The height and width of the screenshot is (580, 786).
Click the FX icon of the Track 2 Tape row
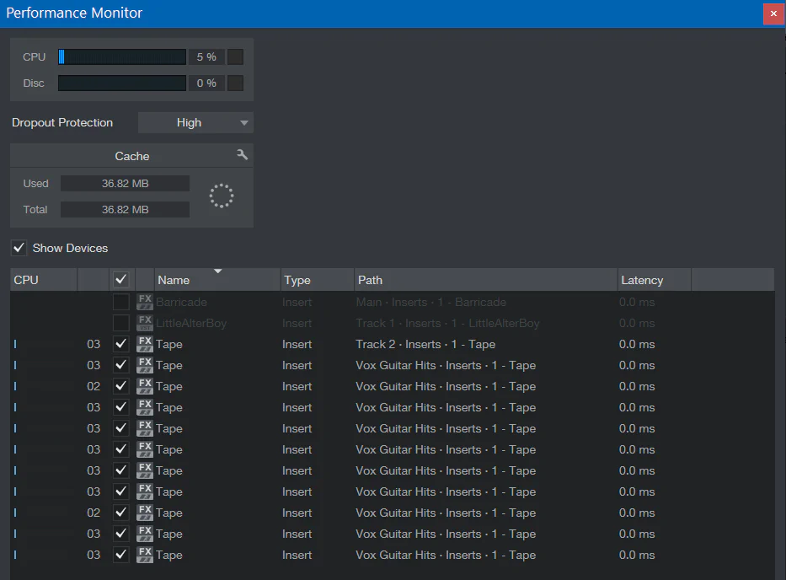click(x=145, y=344)
